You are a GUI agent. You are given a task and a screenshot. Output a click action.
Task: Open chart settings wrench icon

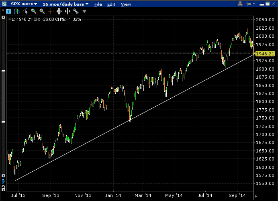(76, 12)
